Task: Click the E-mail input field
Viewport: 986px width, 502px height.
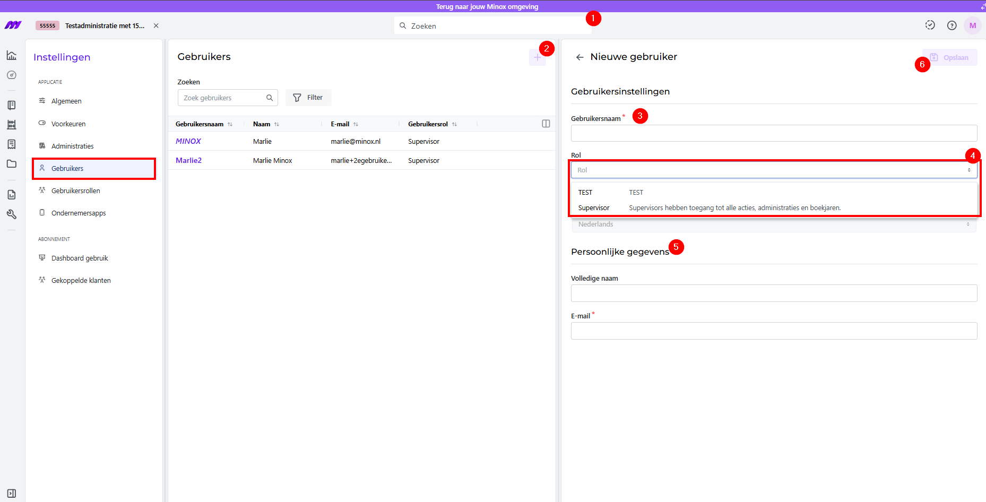Action: [x=774, y=331]
